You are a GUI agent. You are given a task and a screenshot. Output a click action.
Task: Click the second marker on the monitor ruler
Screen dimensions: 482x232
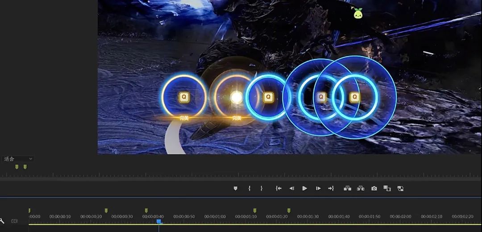[25, 167]
